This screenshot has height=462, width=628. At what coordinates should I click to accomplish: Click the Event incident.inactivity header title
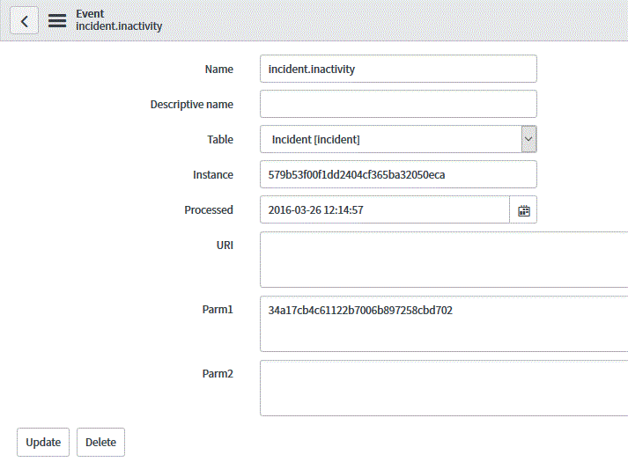119,20
